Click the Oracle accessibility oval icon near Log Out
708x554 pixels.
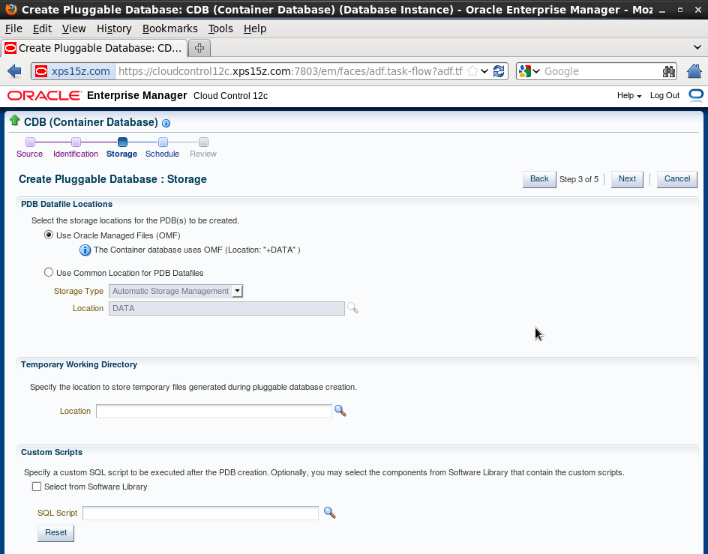tap(696, 95)
